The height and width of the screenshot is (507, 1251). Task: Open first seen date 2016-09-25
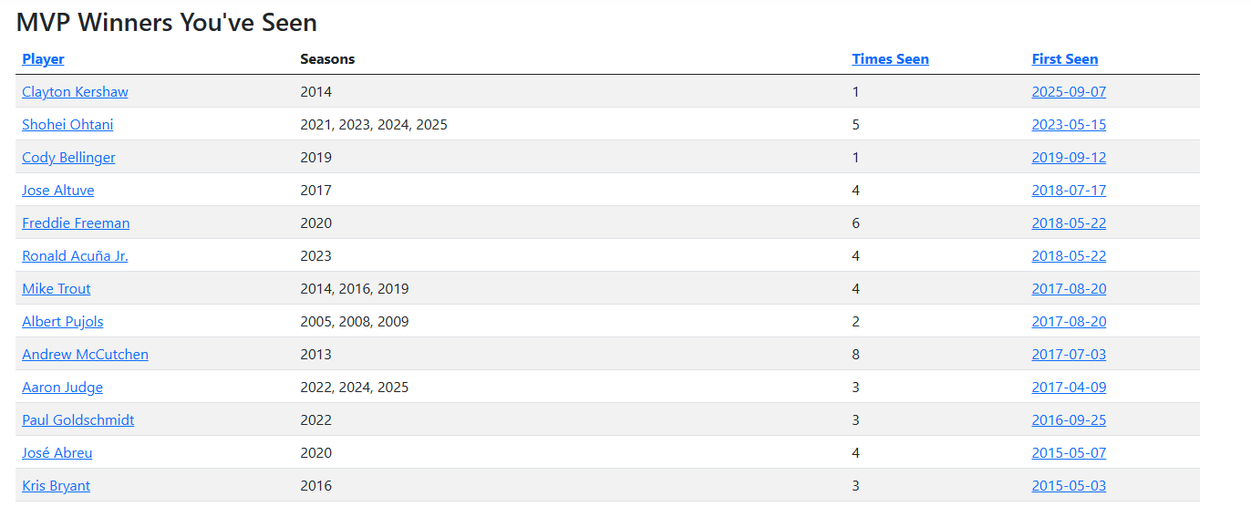point(1069,420)
